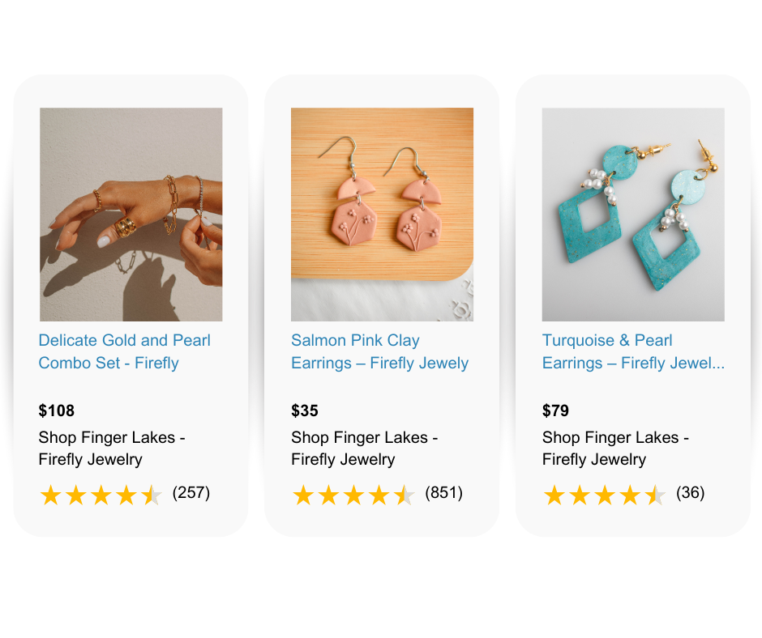Open the Turquoise & Pearl Earrings link

633,351
